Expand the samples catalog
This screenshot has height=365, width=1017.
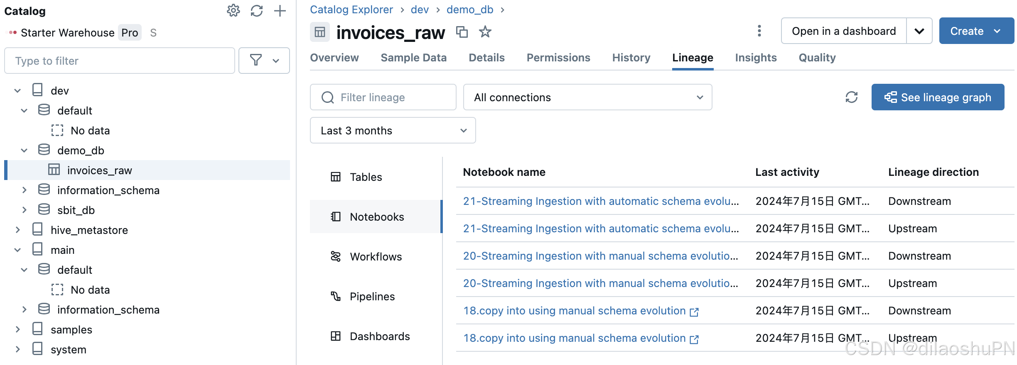(17, 329)
